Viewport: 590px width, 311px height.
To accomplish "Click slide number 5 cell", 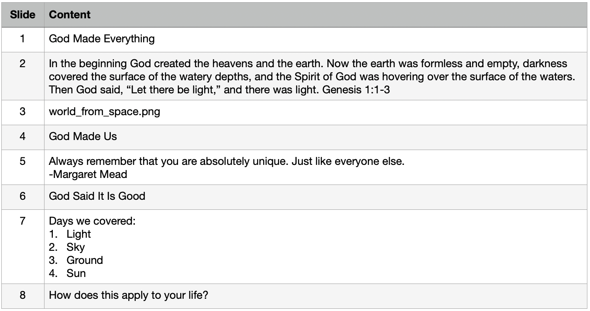I will tap(23, 167).
